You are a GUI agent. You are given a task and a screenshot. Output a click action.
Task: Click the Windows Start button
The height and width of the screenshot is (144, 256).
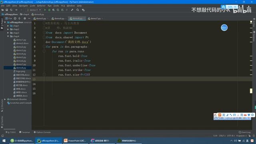[x=4, y=140]
